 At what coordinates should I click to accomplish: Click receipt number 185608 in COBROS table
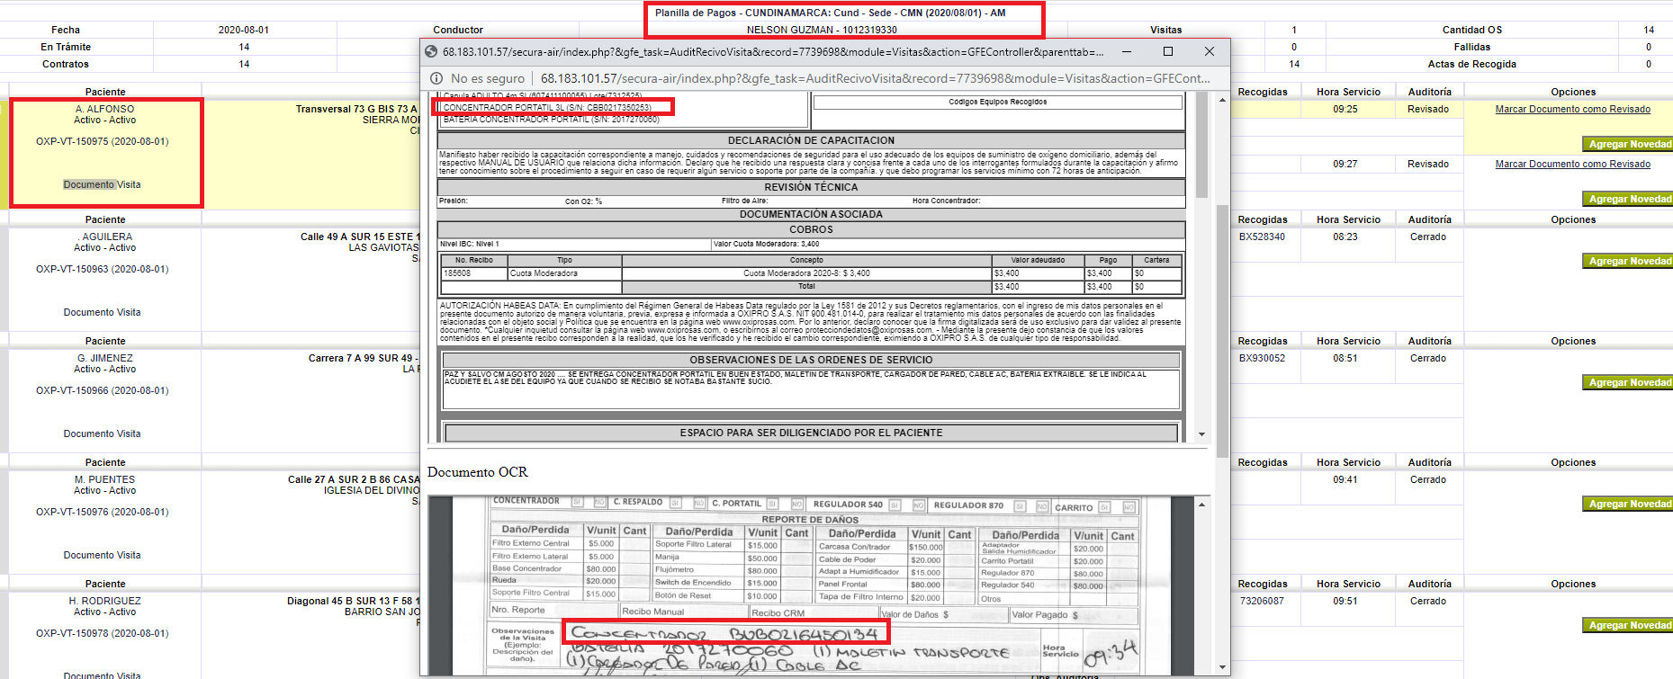457,273
